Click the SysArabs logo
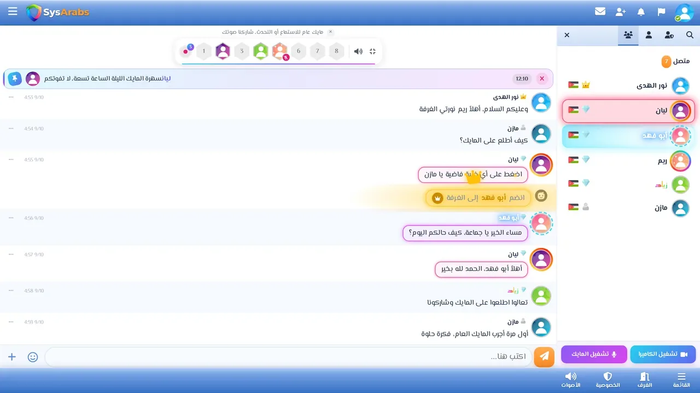Image resolution: width=700 pixels, height=393 pixels. (57, 12)
